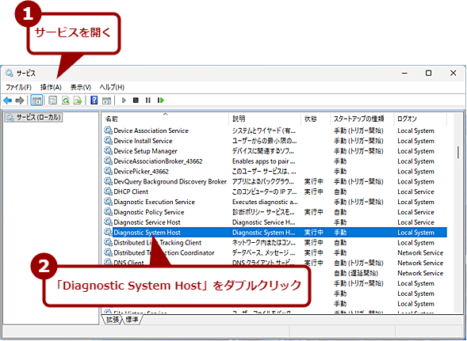
Task: Toggle the show/hide console tree icon
Action: pyautogui.click(x=37, y=100)
